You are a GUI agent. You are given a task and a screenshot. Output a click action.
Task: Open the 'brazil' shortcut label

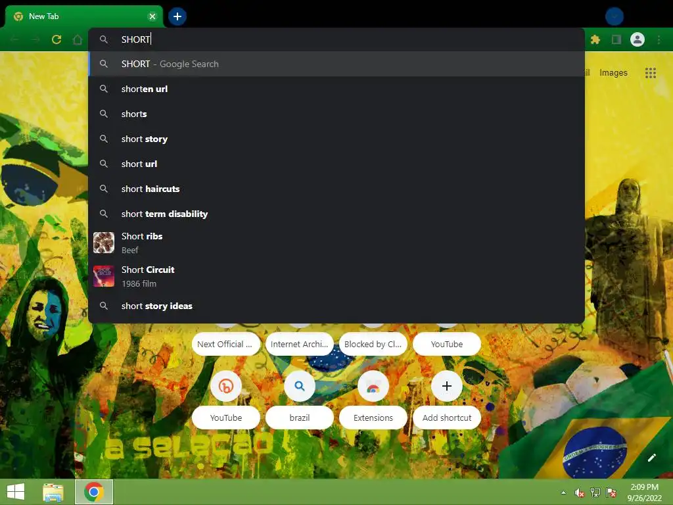pos(300,418)
